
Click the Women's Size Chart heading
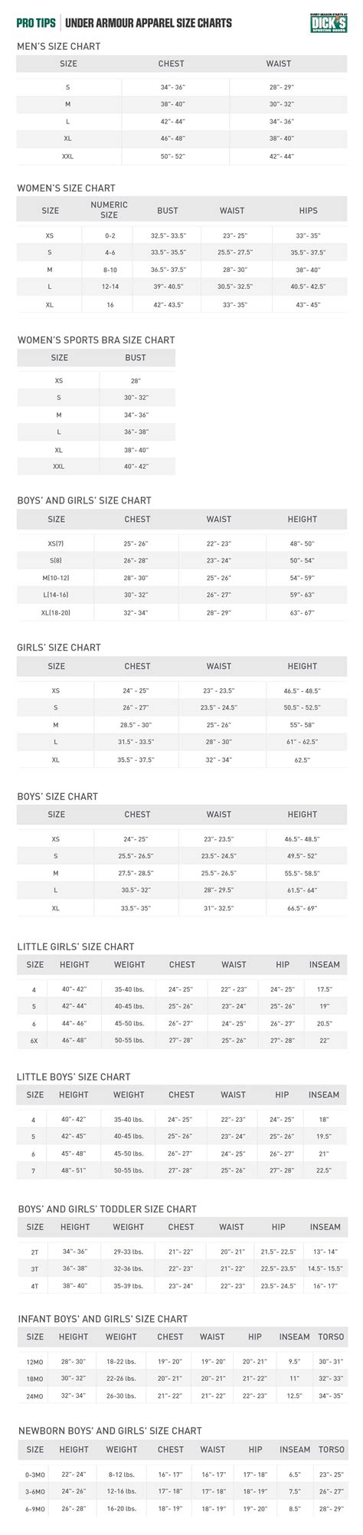tap(66, 188)
